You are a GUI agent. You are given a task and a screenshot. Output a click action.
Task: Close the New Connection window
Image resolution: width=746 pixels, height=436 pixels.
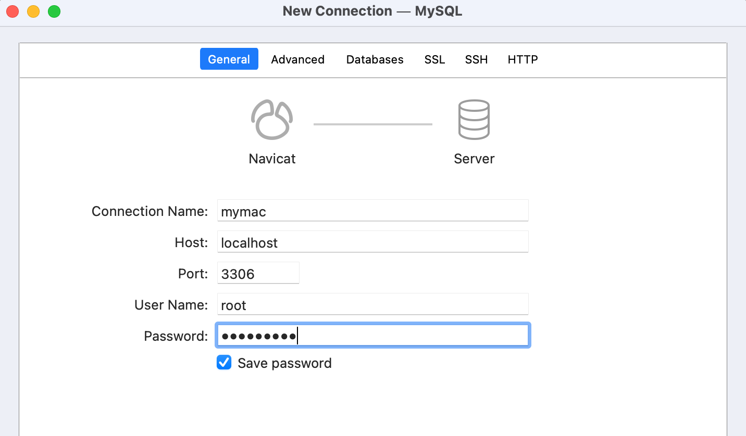click(13, 11)
